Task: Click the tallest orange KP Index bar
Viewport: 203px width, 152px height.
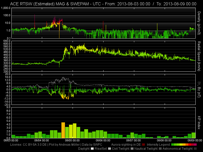Action: (63, 130)
